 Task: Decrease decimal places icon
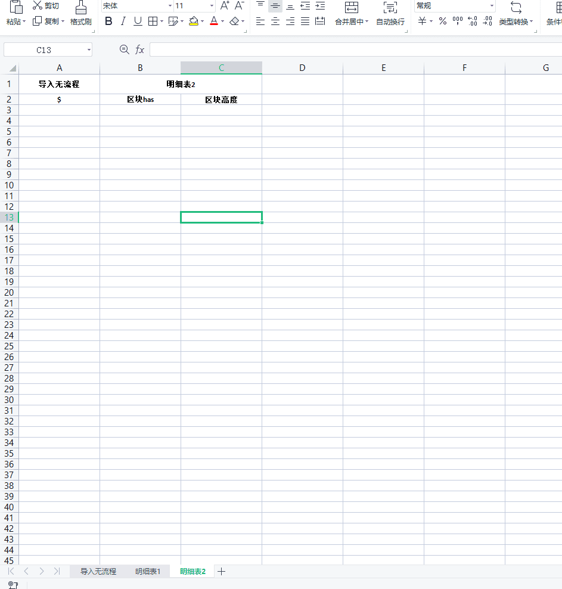tap(488, 21)
